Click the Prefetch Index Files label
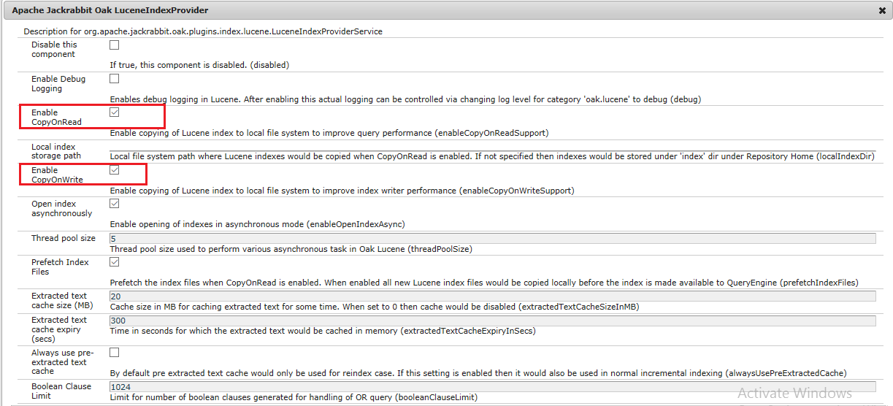Viewport: 893px width, 406px height. pyautogui.click(x=60, y=267)
